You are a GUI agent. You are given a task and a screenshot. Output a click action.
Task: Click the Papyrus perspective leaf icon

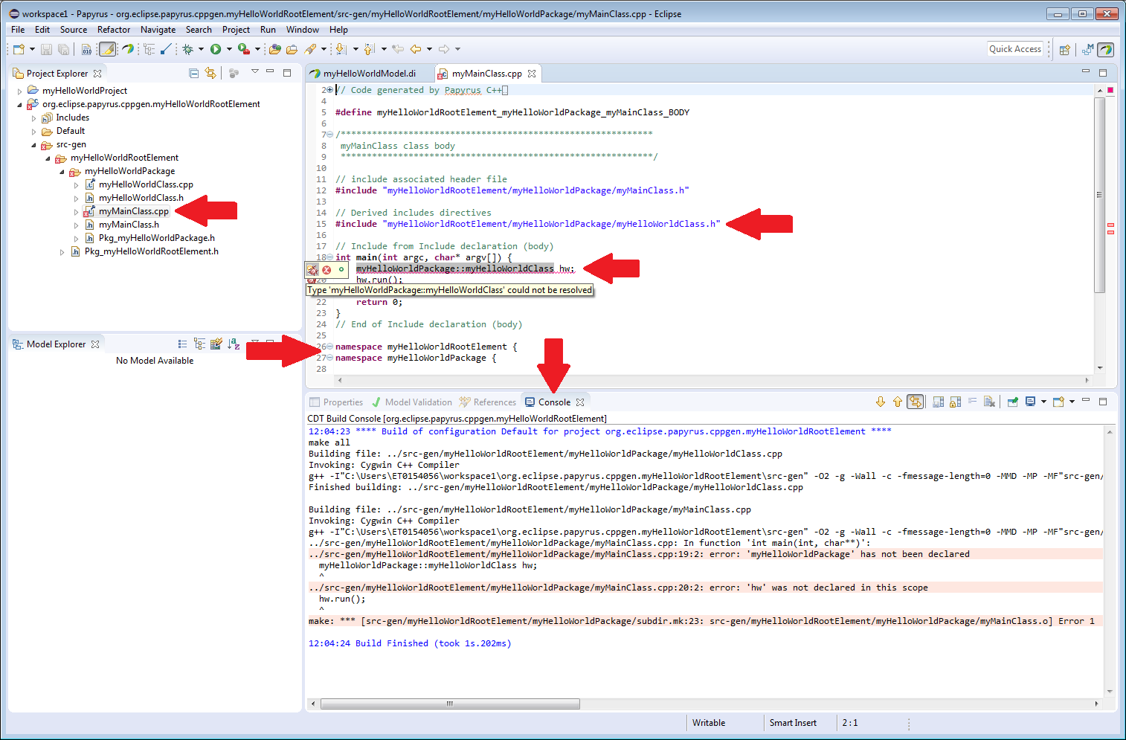pyautogui.click(x=1106, y=50)
